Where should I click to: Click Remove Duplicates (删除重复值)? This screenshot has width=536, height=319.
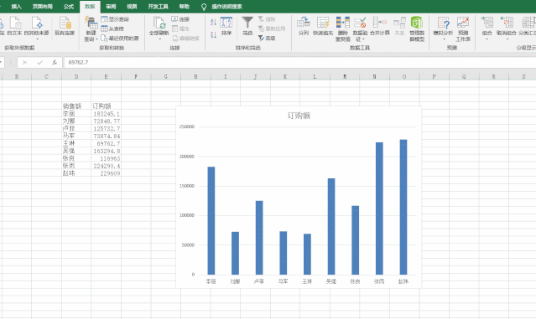coord(343,29)
